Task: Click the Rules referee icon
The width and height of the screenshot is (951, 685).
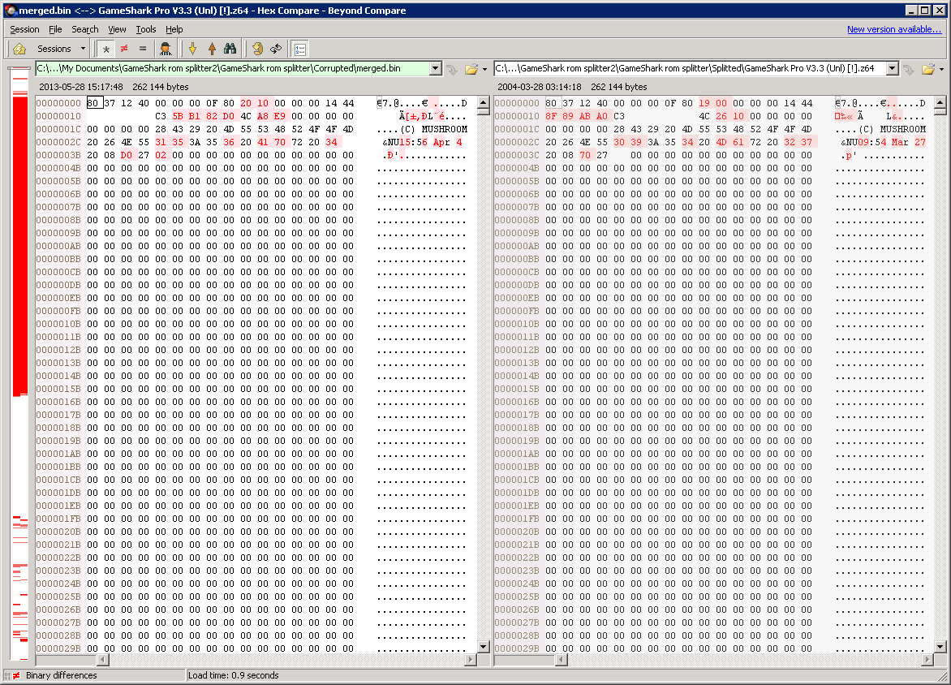Action: pos(165,50)
